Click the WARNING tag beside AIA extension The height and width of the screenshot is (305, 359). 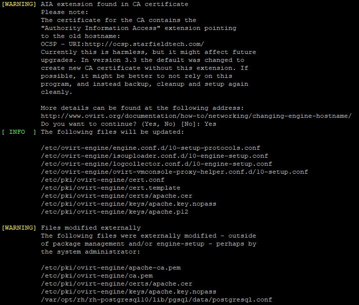[19, 4]
